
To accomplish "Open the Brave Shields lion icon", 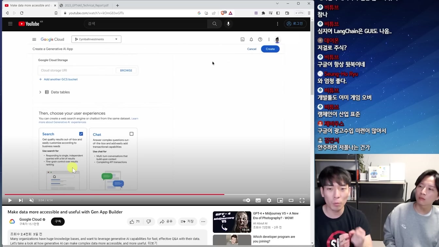I will (224, 13).
